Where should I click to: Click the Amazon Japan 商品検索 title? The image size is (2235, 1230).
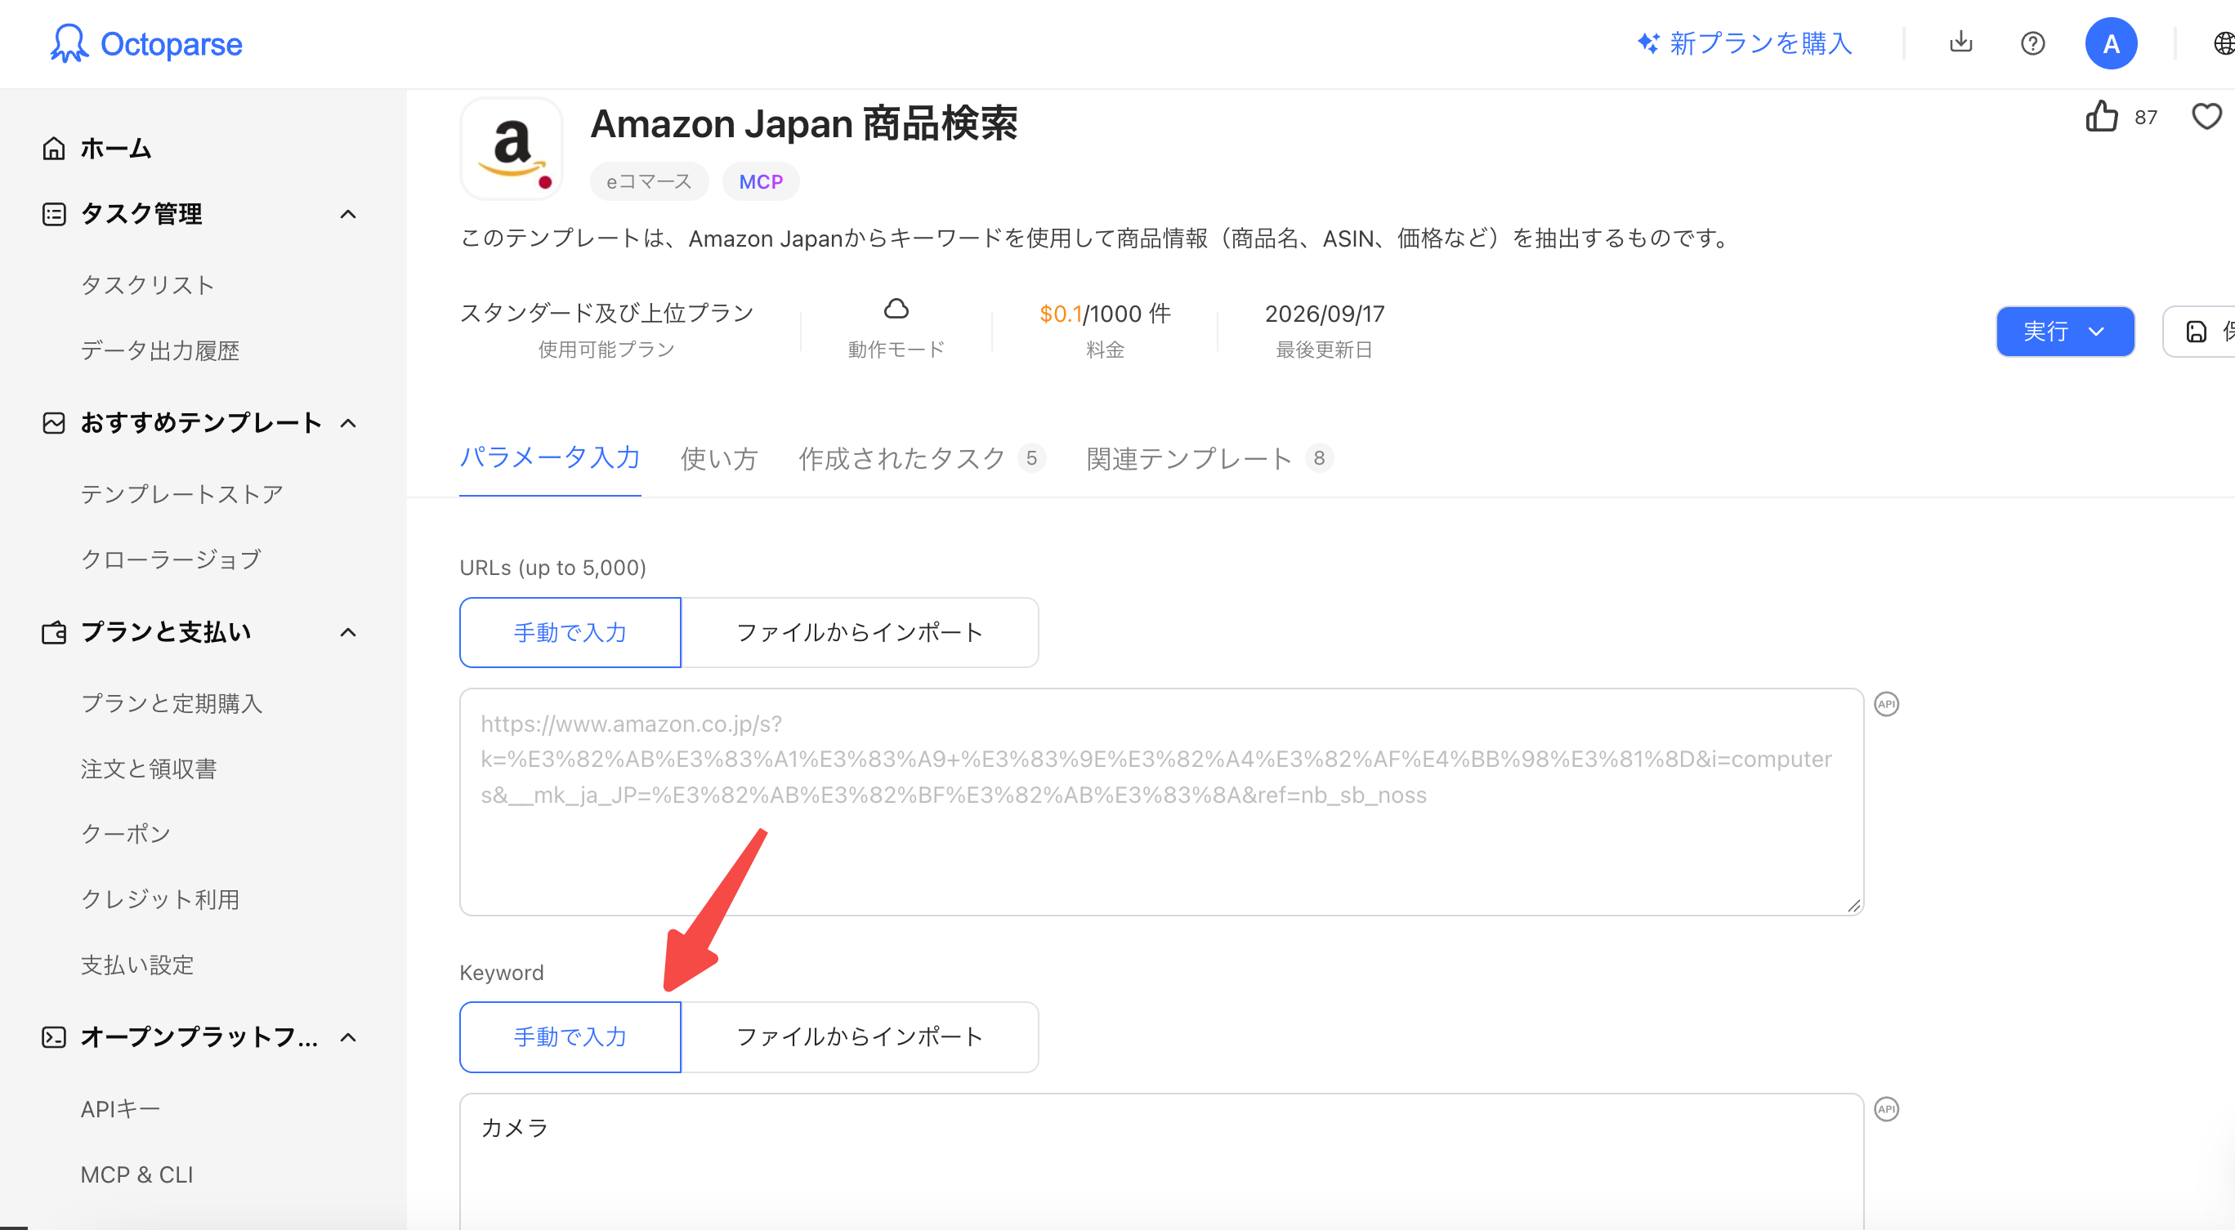pyautogui.click(x=804, y=124)
